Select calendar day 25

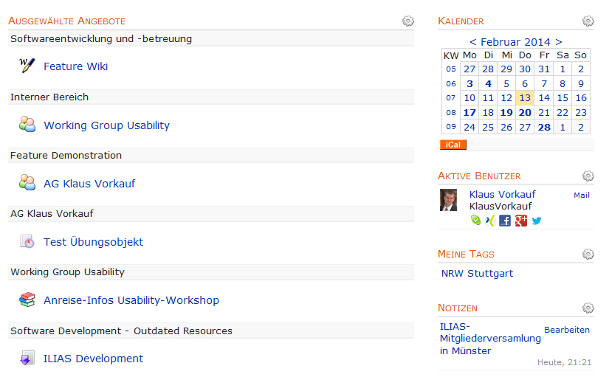(x=488, y=128)
